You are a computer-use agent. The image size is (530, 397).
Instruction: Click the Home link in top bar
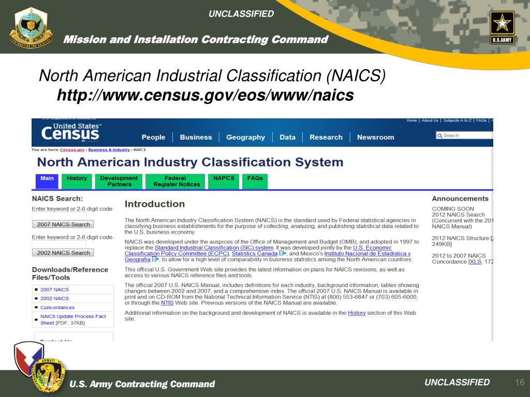pyautogui.click(x=411, y=120)
